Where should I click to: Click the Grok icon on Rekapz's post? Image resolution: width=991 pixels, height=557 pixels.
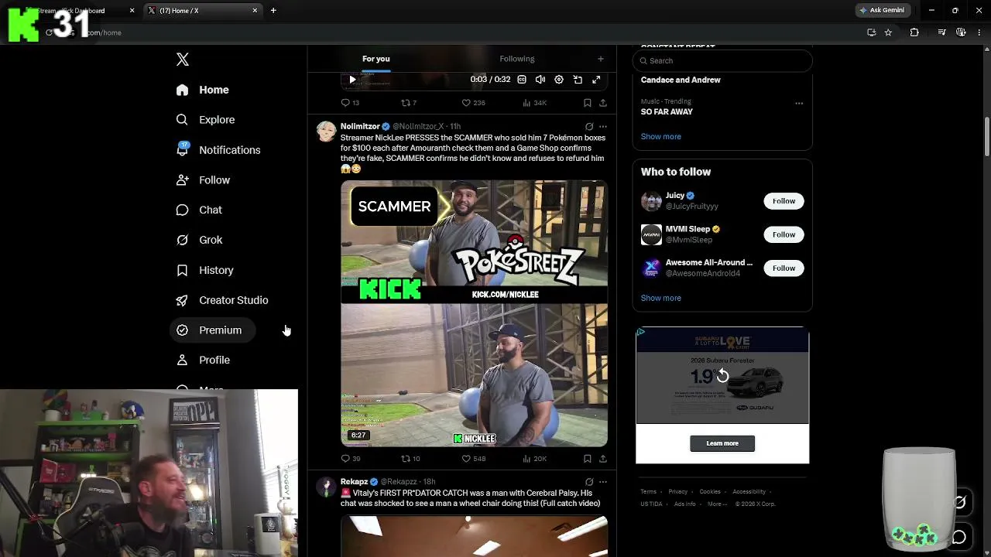point(589,482)
